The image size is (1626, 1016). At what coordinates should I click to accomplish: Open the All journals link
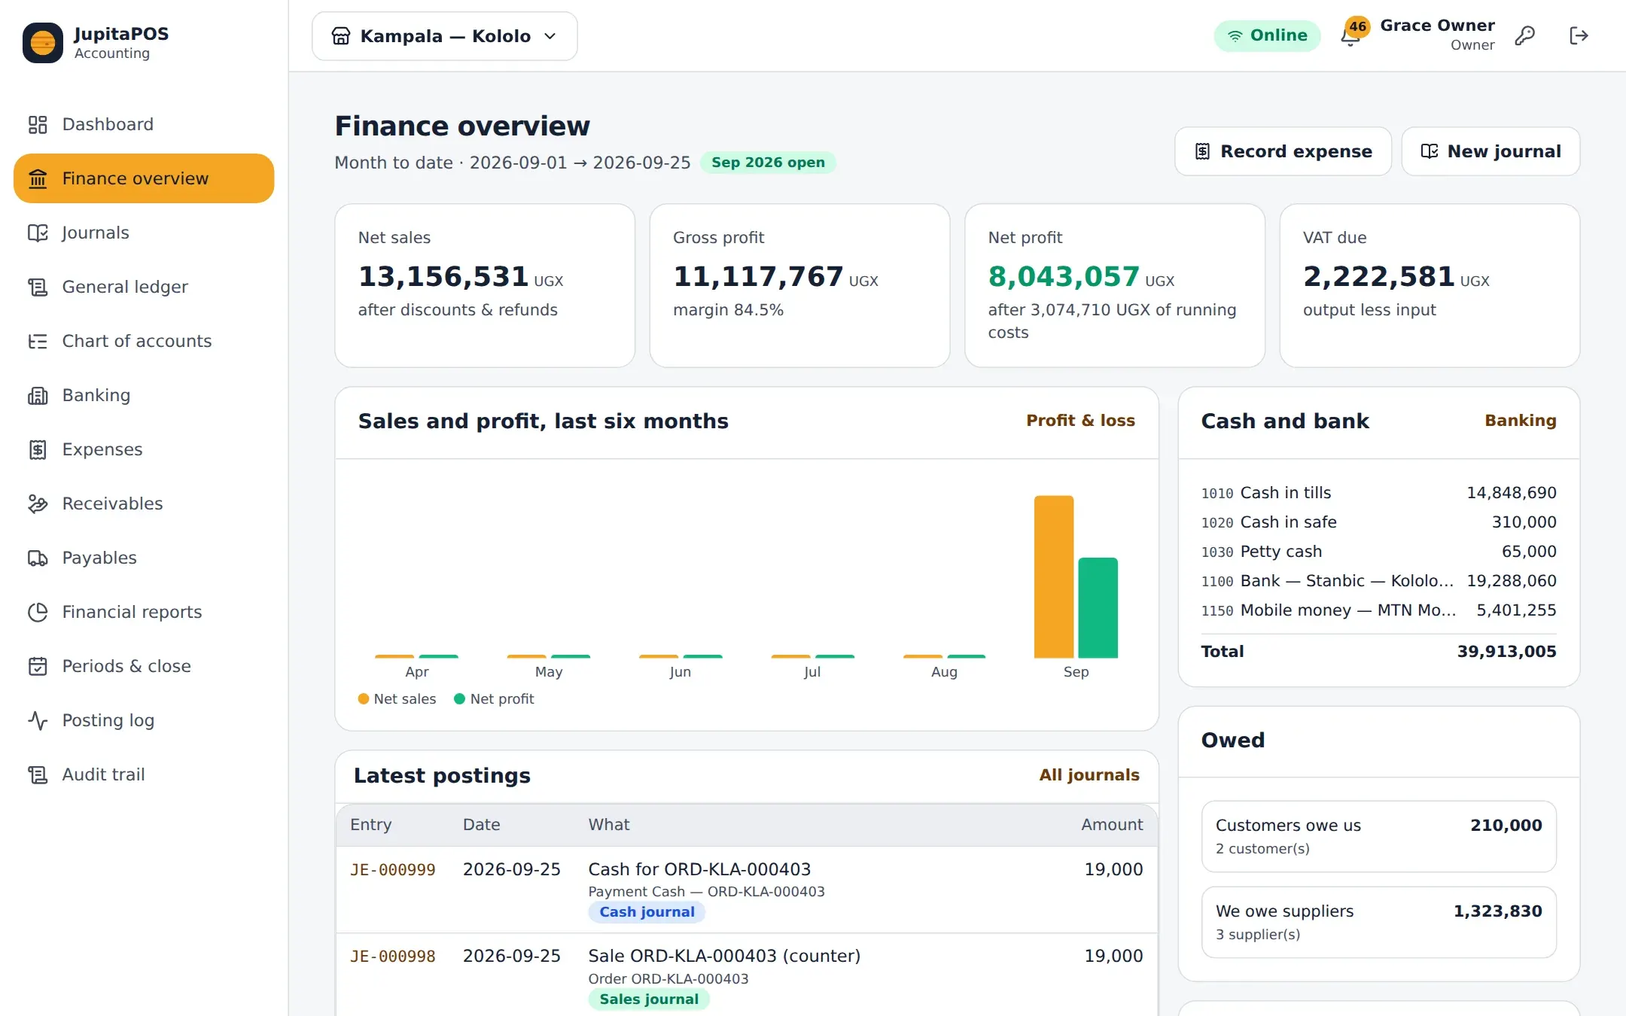(x=1089, y=775)
